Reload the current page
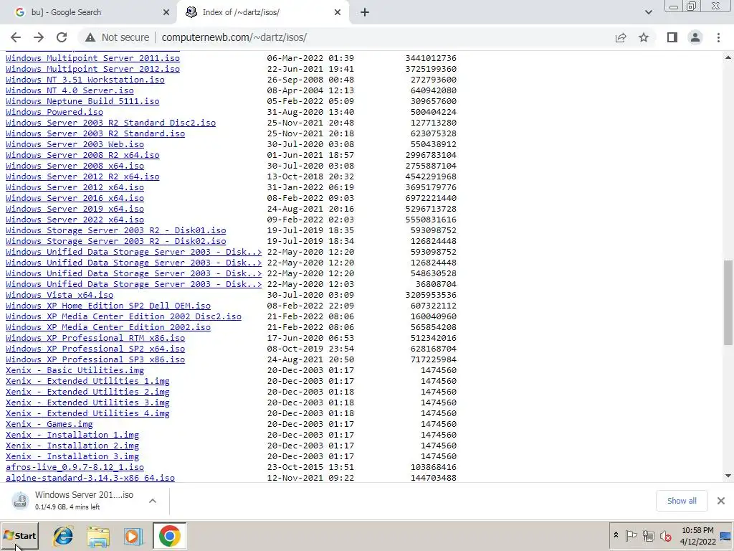 click(62, 37)
